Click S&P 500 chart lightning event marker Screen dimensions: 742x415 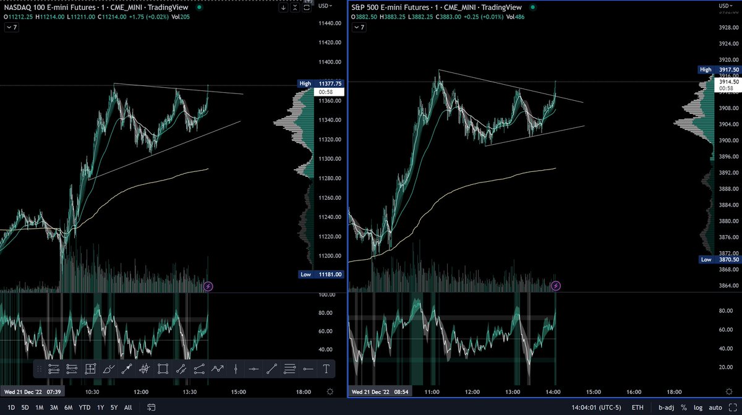556,286
